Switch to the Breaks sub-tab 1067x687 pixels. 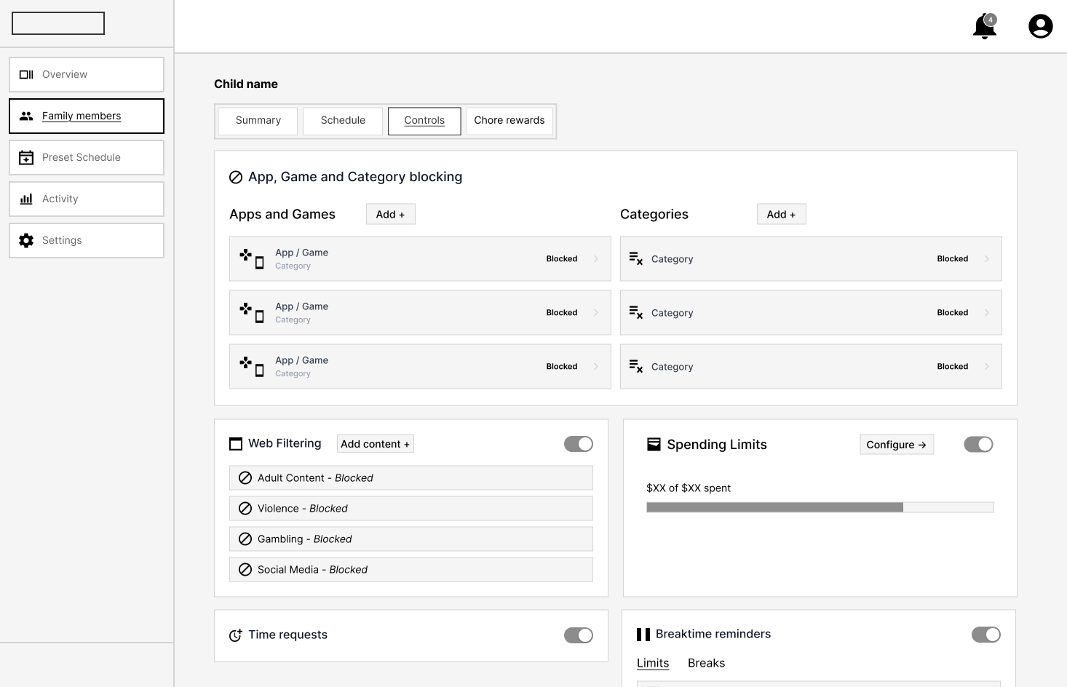[x=706, y=663]
